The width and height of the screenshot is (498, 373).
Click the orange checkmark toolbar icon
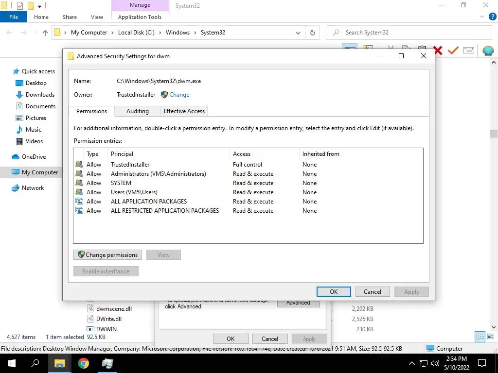(x=453, y=51)
